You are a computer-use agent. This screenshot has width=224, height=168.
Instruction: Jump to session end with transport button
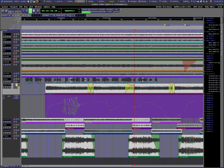pyautogui.click(x=6, y=10)
